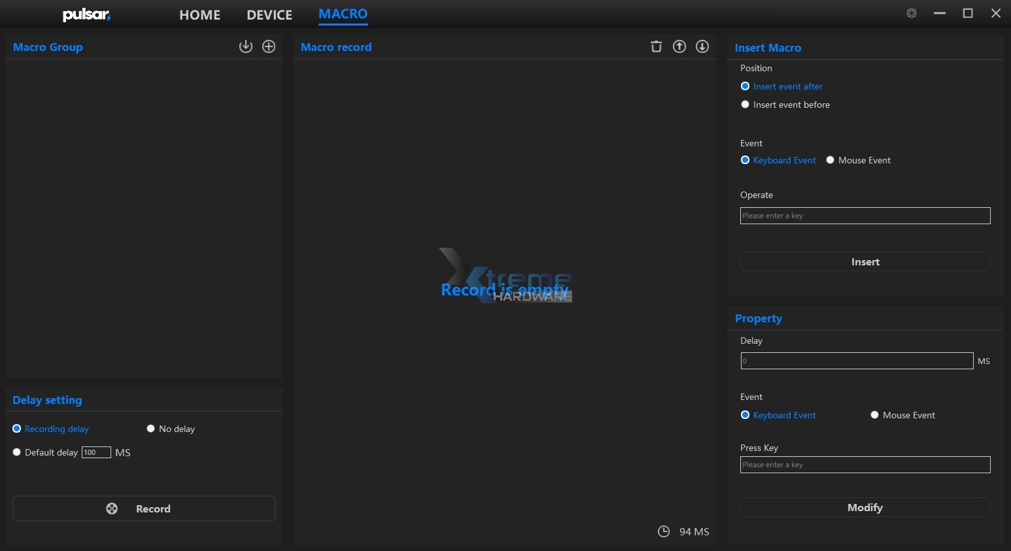Choose 'No delay' in Delay setting

click(x=151, y=429)
